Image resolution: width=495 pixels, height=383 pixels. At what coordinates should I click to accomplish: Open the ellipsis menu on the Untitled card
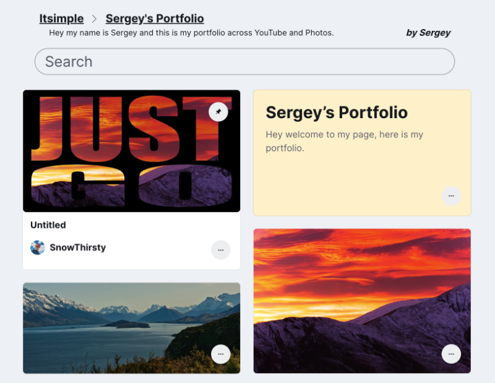(x=220, y=250)
